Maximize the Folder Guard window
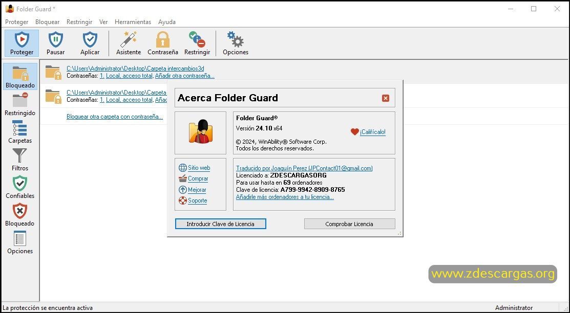This screenshot has width=570, height=313. pyautogui.click(x=534, y=9)
